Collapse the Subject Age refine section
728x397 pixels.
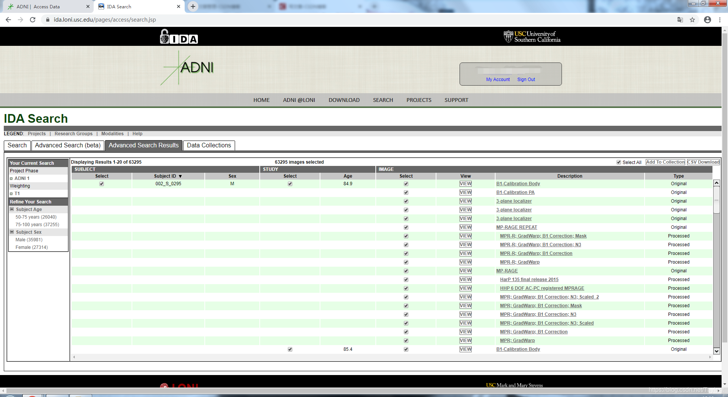pos(12,209)
